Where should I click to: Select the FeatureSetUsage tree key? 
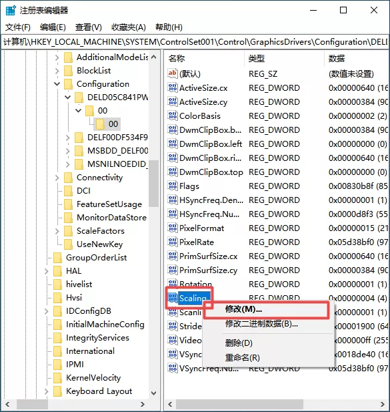pos(109,204)
